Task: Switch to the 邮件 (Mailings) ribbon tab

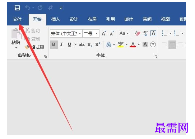Action: tap(129, 19)
